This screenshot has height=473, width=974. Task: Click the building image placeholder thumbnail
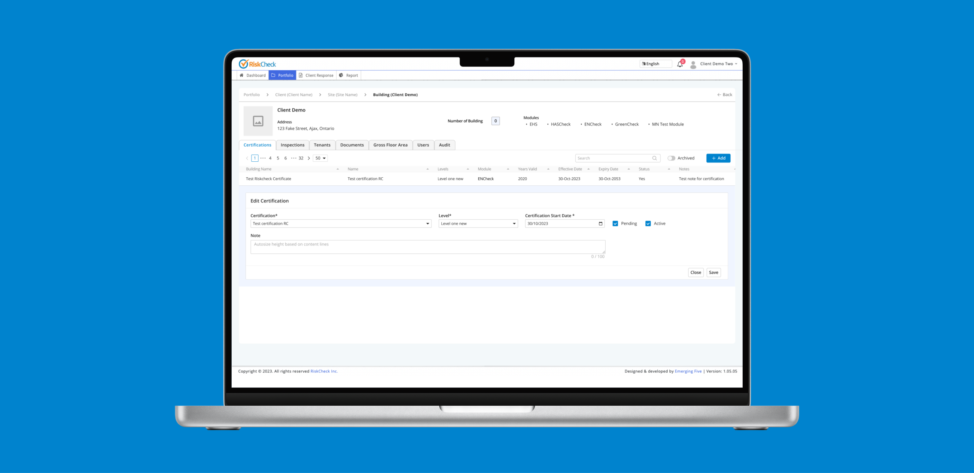[x=258, y=121]
